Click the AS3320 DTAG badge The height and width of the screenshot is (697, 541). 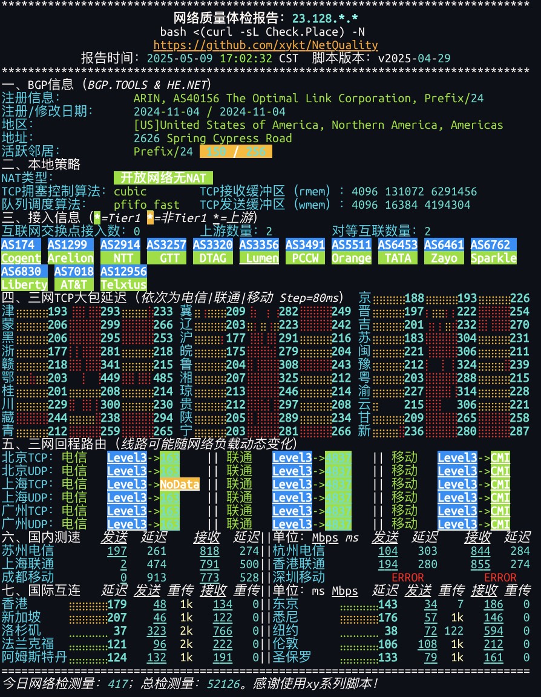click(212, 251)
